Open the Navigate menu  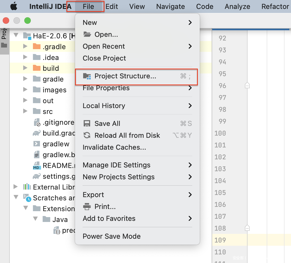[x=170, y=6]
